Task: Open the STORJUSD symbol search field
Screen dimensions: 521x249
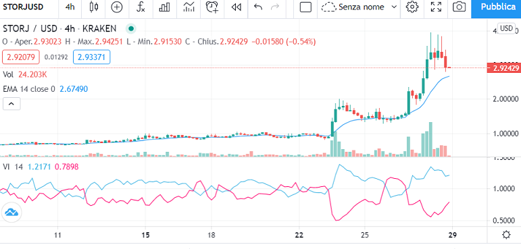Action: (x=23, y=7)
